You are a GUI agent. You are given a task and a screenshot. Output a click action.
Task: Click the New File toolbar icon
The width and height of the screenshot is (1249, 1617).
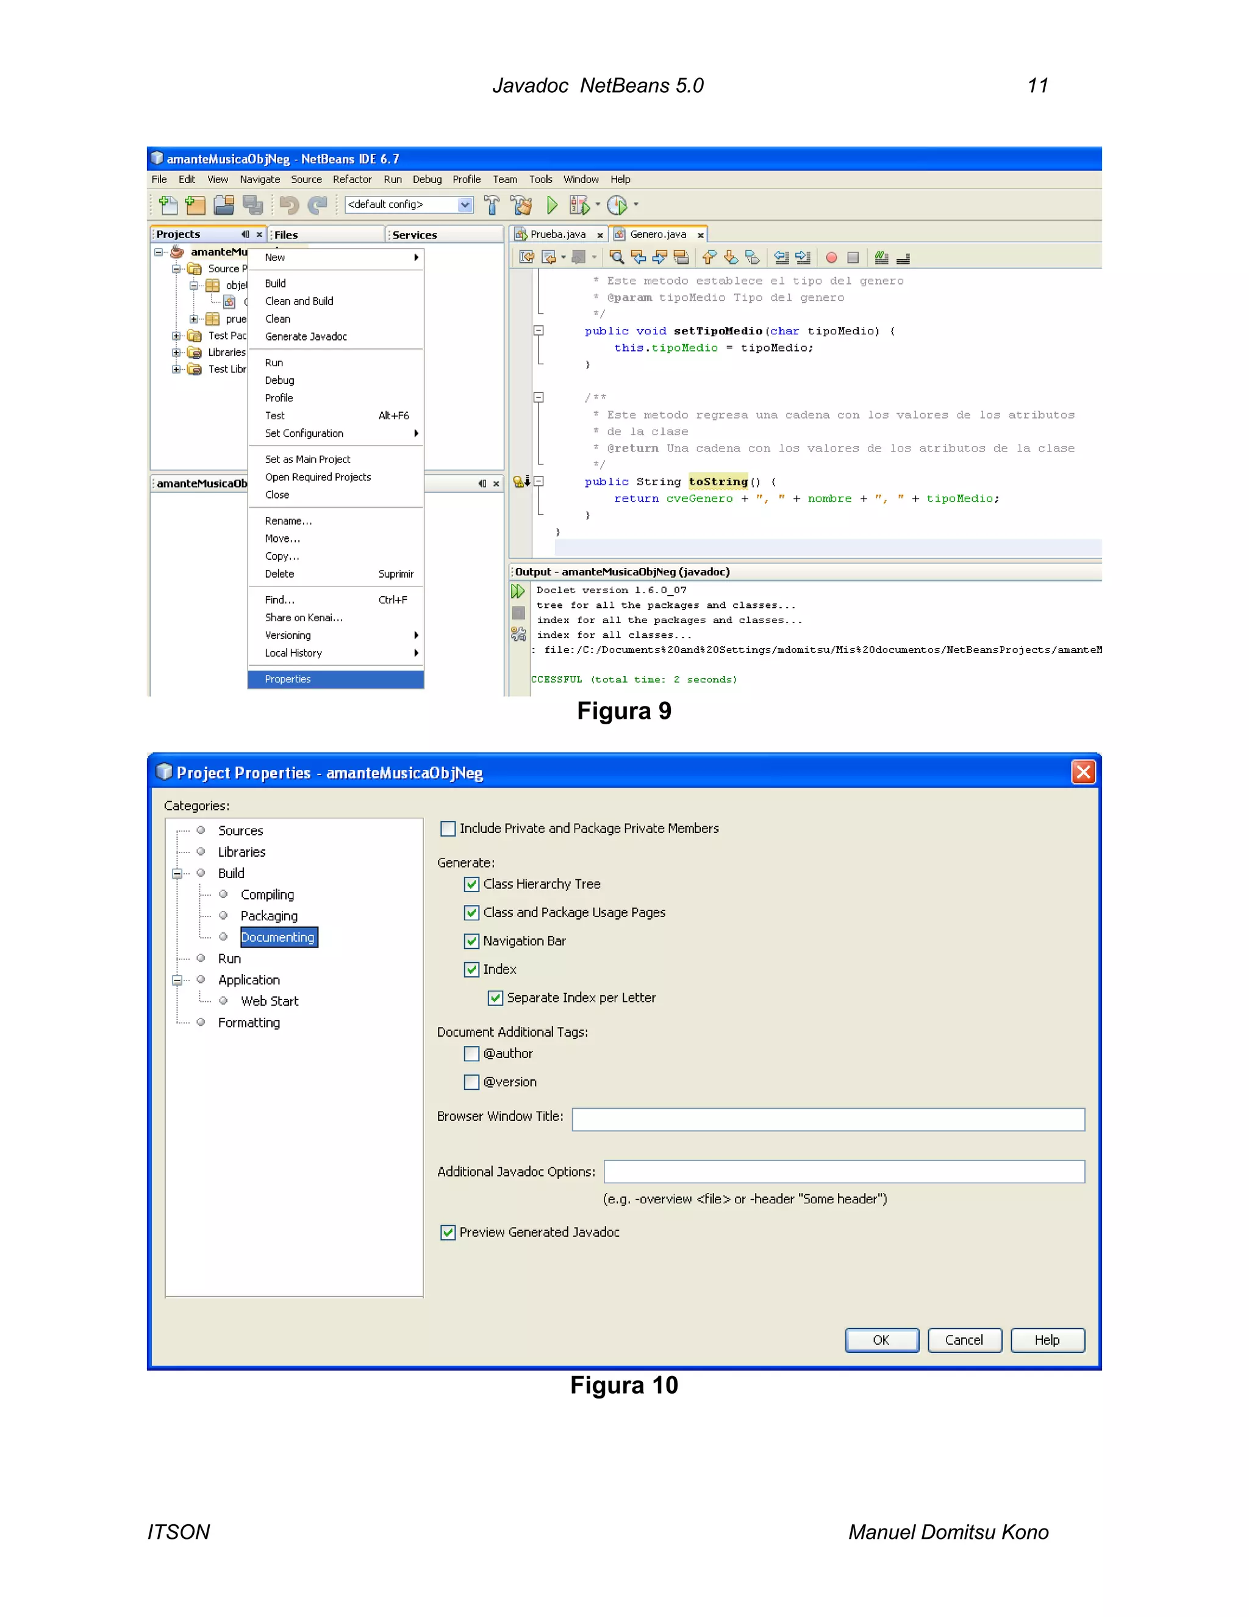coord(168,205)
